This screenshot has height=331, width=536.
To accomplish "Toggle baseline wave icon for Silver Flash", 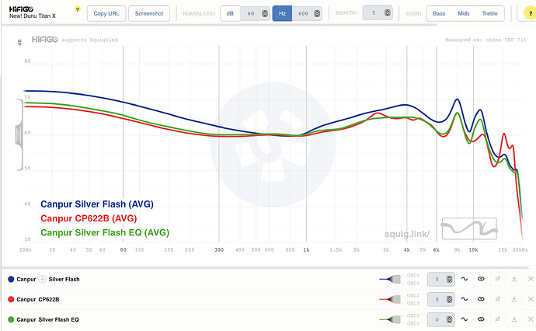I will click(x=465, y=278).
